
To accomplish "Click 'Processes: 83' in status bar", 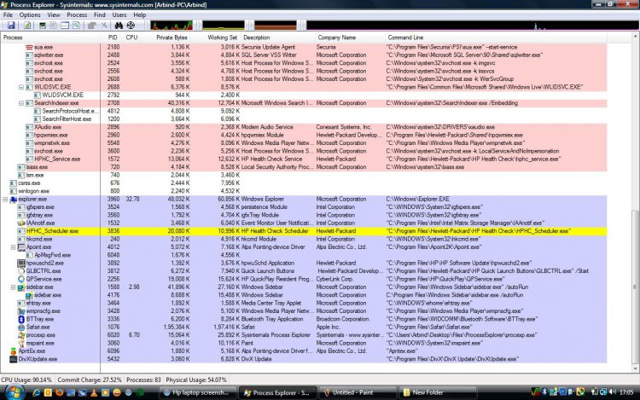I will click(143, 380).
